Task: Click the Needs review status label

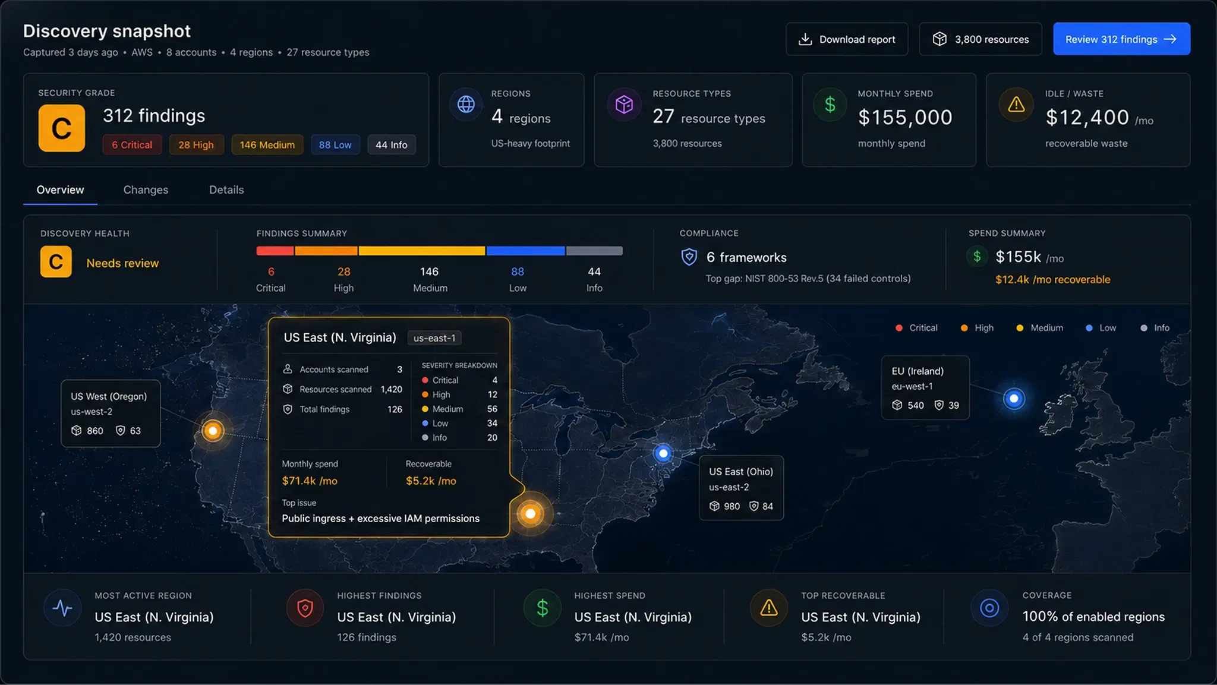Action: [122, 263]
